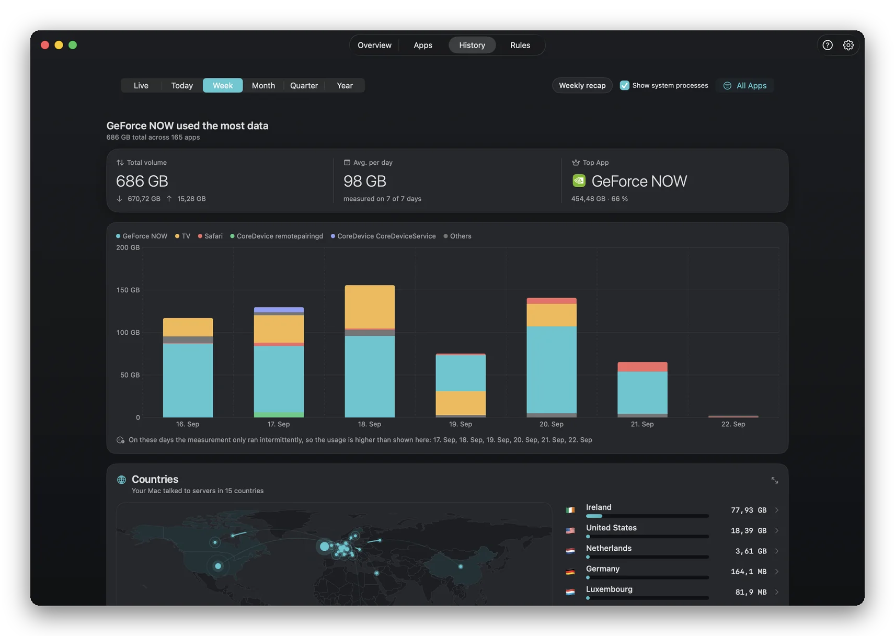Click the Ireland 77,93 GB value
This screenshot has height=636, width=895.
click(749, 510)
